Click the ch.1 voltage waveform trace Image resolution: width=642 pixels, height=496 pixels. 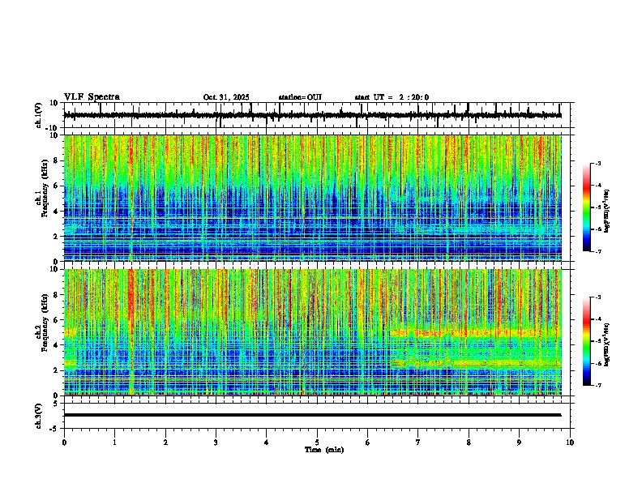coord(312,115)
